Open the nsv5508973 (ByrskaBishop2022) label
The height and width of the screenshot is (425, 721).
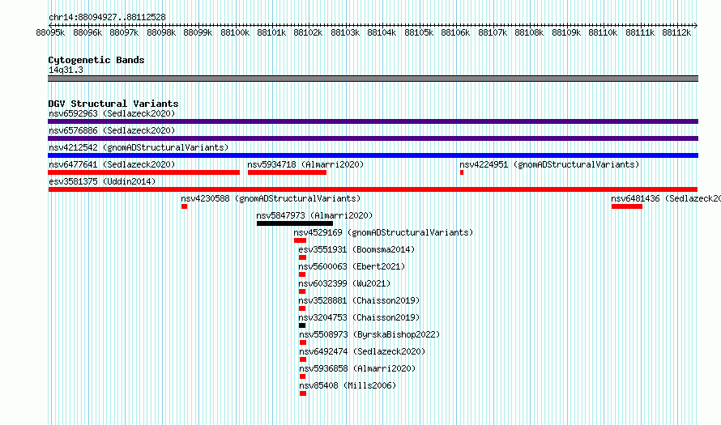369,334
